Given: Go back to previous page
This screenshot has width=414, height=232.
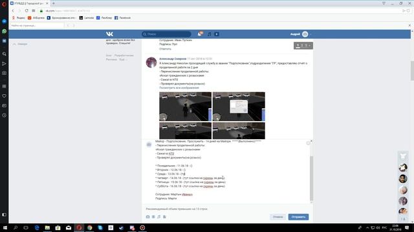Looking at the screenshot, I should point(13,11).
